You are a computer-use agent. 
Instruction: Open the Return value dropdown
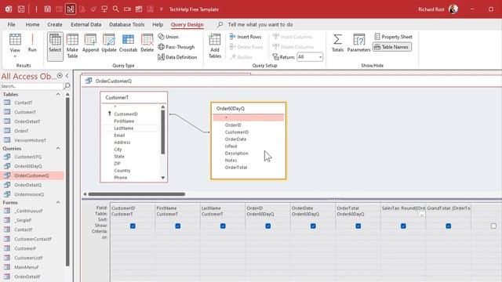pos(320,57)
